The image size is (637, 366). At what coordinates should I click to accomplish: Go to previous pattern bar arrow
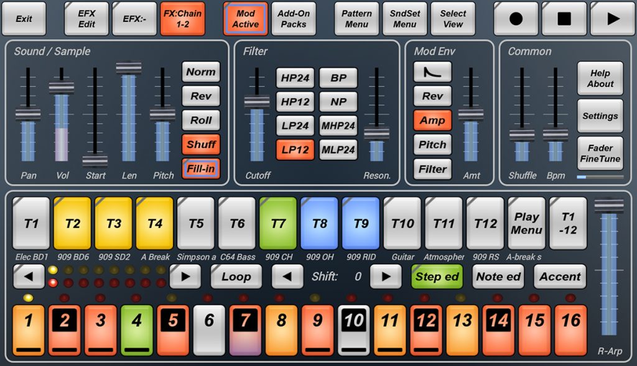pyautogui.click(x=29, y=277)
